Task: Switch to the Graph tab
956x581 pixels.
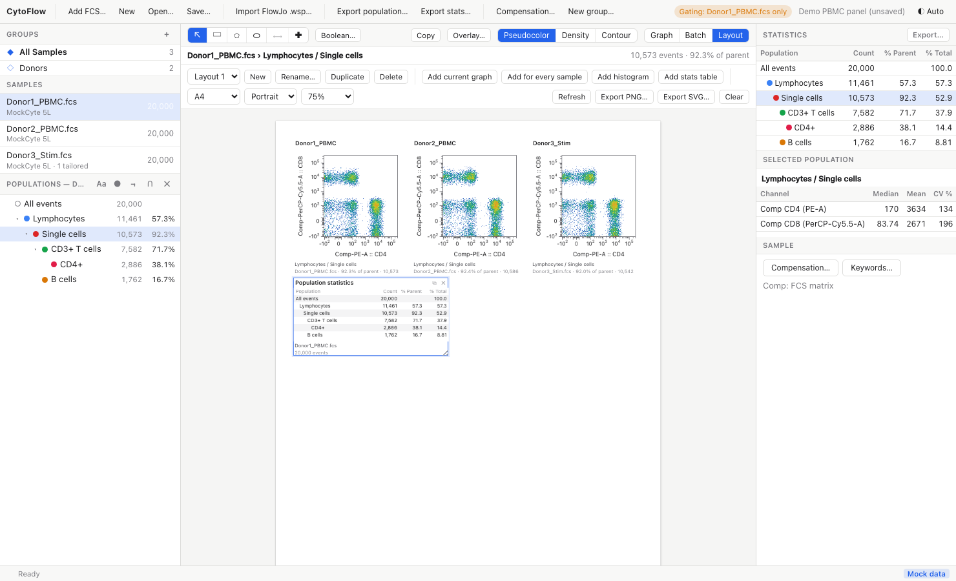Action: click(x=661, y=36)
